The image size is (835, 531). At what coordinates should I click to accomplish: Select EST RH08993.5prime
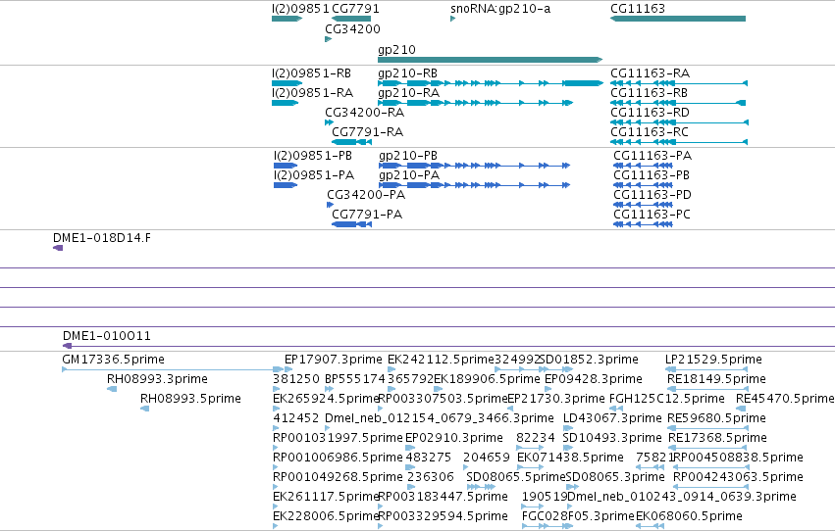click(x=190, y=399)
